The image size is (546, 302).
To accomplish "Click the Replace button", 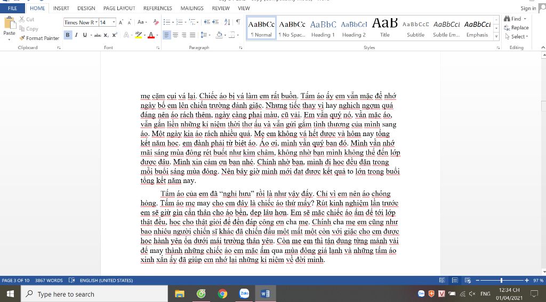I will point(516,28).
